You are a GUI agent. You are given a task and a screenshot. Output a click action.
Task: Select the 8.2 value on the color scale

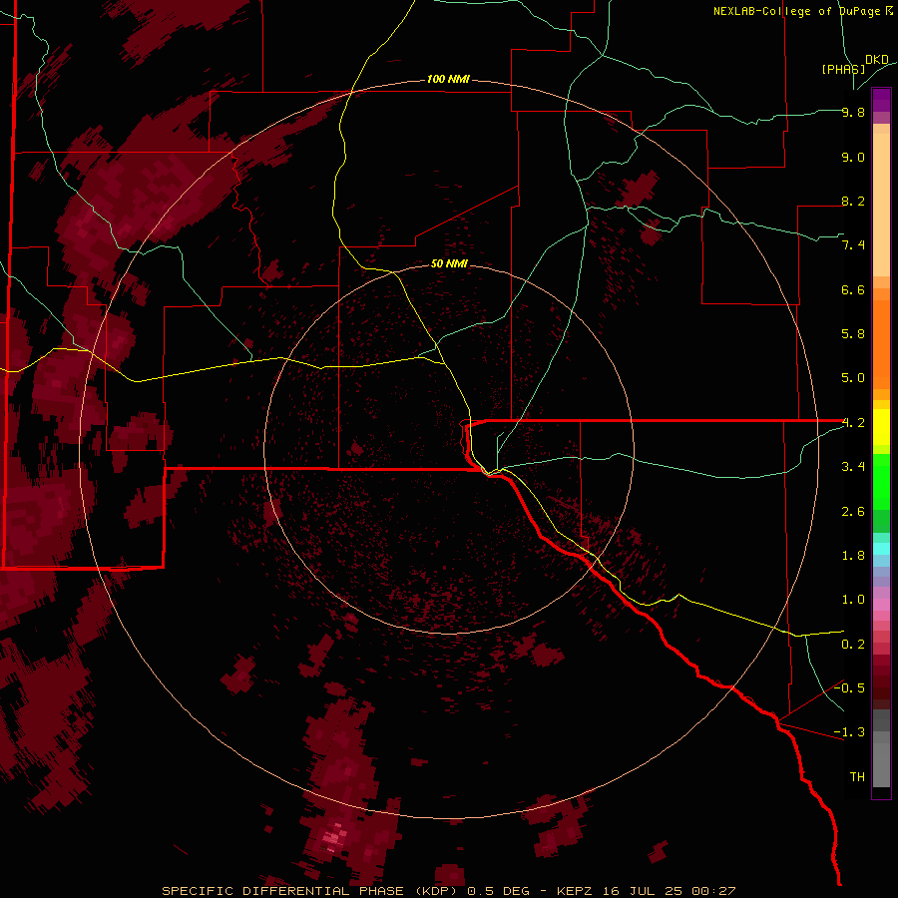click(853, 201)
